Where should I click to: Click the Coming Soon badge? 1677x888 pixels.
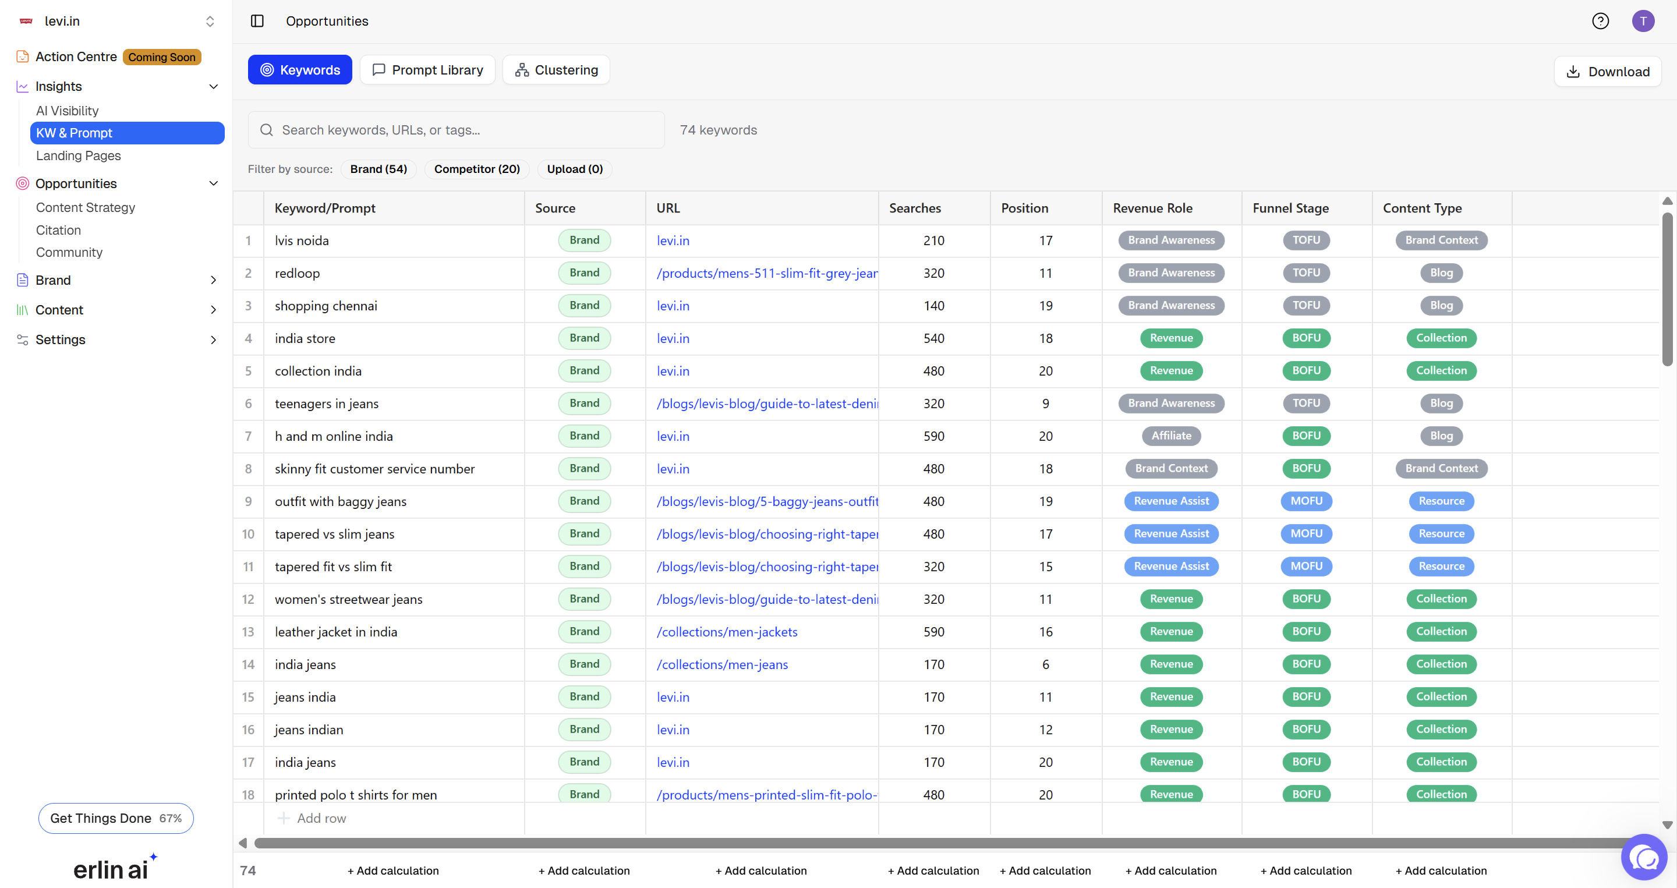162,57
